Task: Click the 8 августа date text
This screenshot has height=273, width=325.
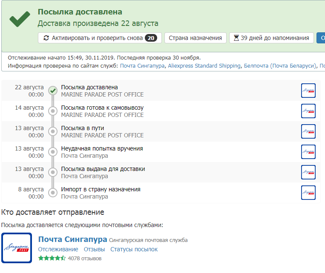Action: [x=31, y=189]
